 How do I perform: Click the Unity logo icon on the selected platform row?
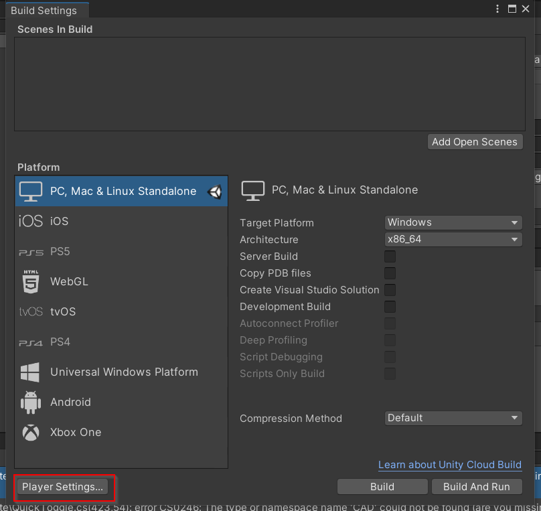point(215,192)
